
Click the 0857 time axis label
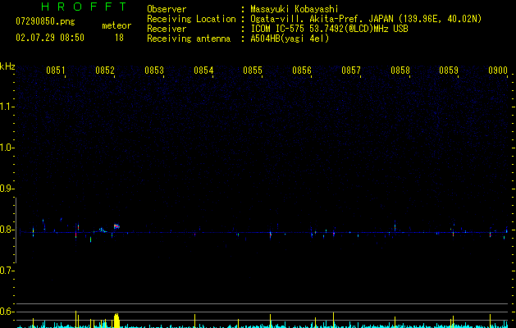351,71
